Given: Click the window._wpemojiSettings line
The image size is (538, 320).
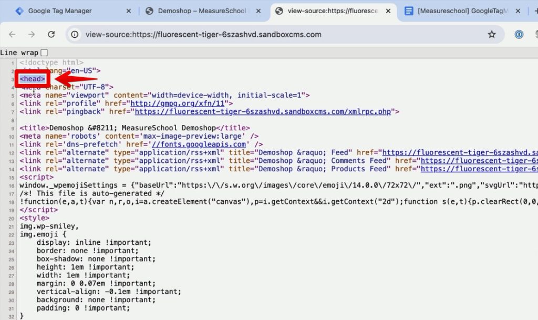Looking at the screenshot, I should [278, 185].
